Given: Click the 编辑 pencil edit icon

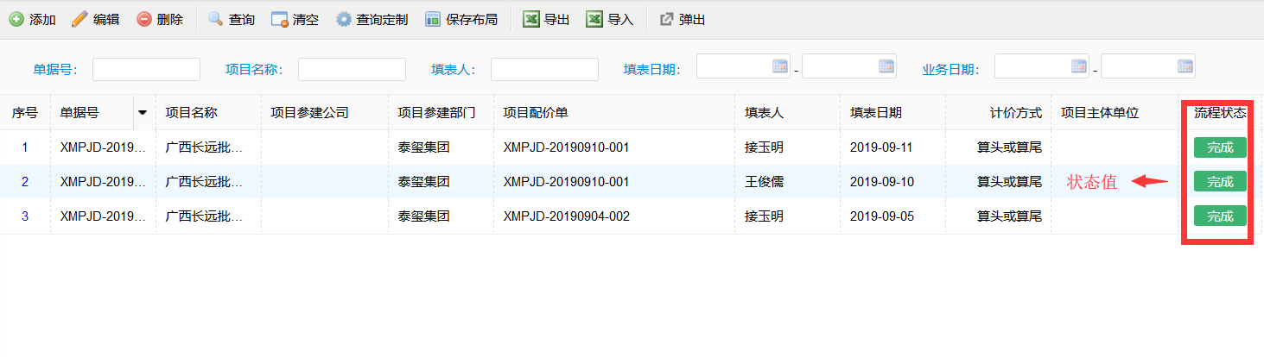Looking at the screenshot, I should 79,19.
